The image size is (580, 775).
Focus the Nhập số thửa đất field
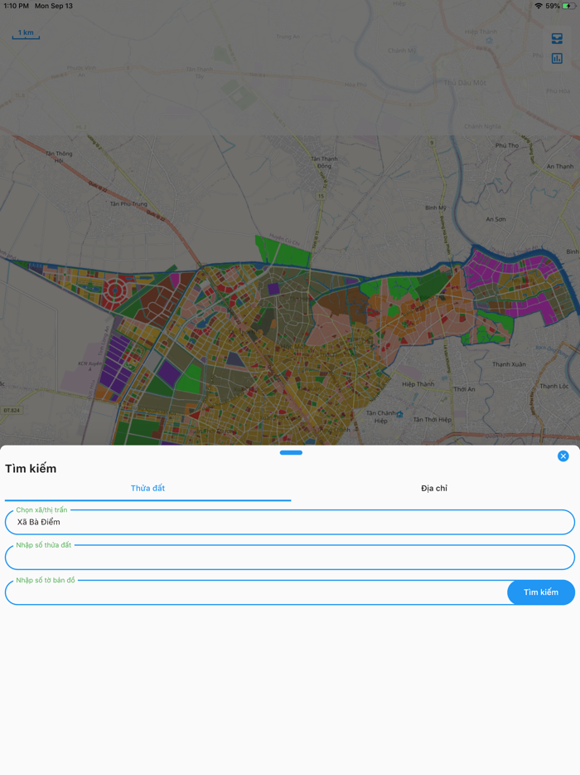click(290, 558)
